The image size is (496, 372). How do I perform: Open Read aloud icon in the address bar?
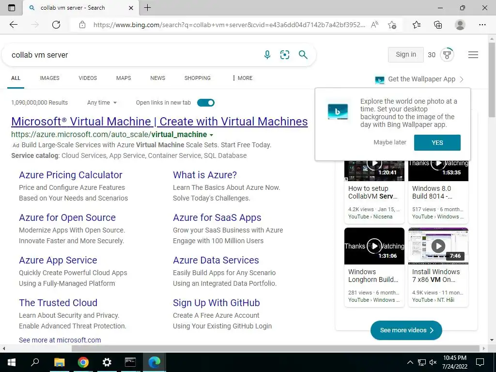point(374,25)
